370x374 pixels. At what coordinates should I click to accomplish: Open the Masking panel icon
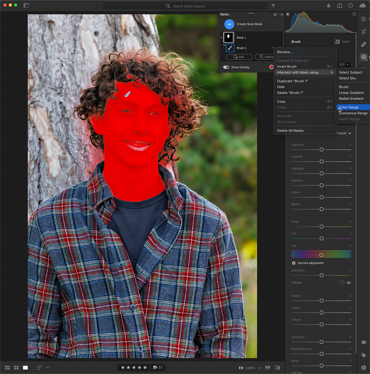(x=364, y=57)
